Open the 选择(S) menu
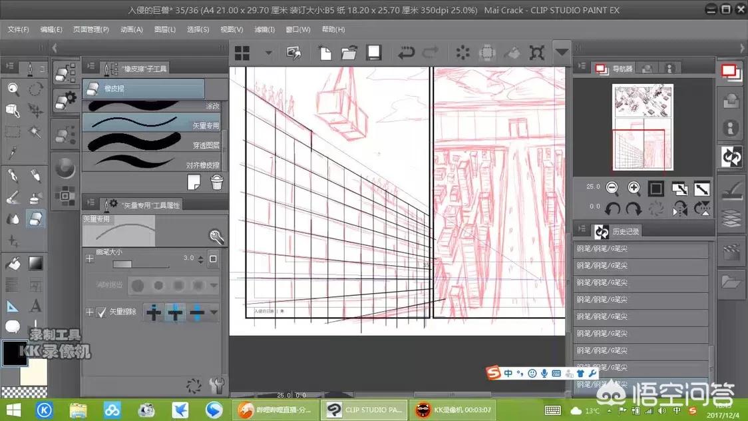The height and width of the screenshot is (421, 748). click(x=198, y=29)
